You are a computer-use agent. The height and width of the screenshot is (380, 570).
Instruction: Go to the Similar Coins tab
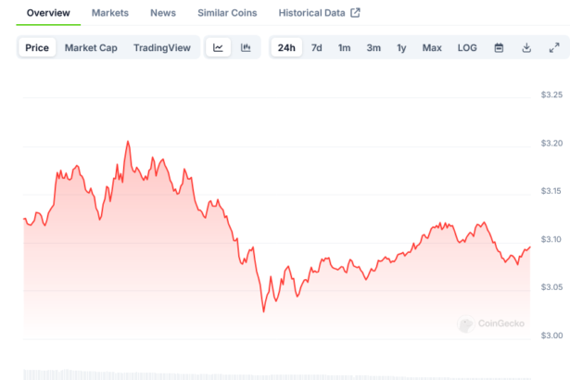coord(227,13)
